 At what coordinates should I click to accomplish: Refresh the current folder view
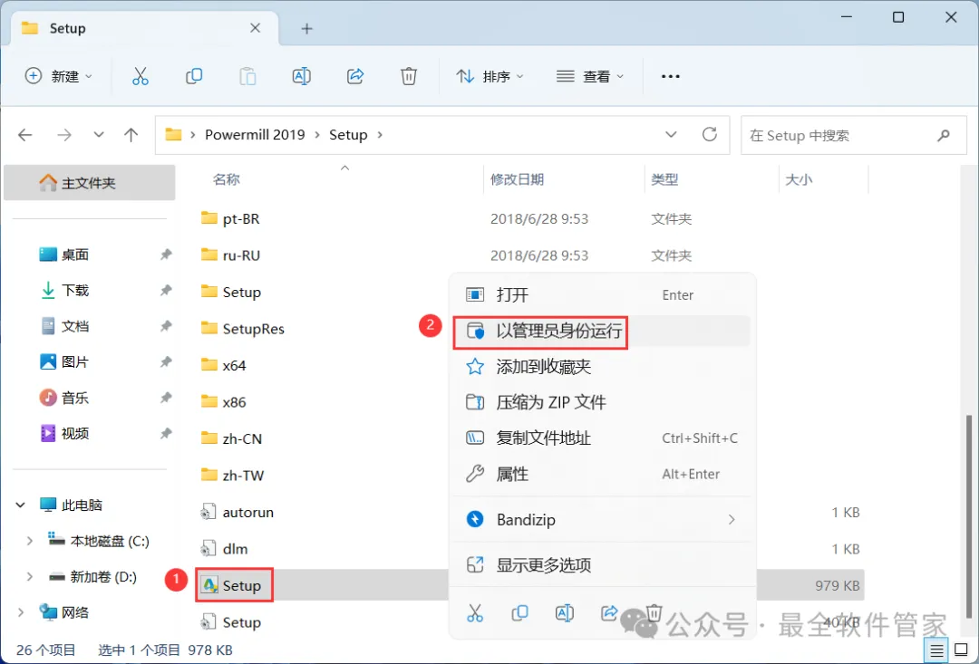point(709,134)
